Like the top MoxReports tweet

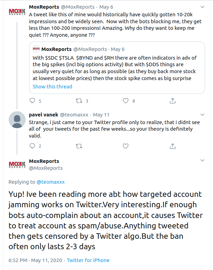(x=126, y=101)
